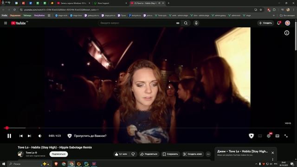Focus the YouTube search input field

pos(137,23)
